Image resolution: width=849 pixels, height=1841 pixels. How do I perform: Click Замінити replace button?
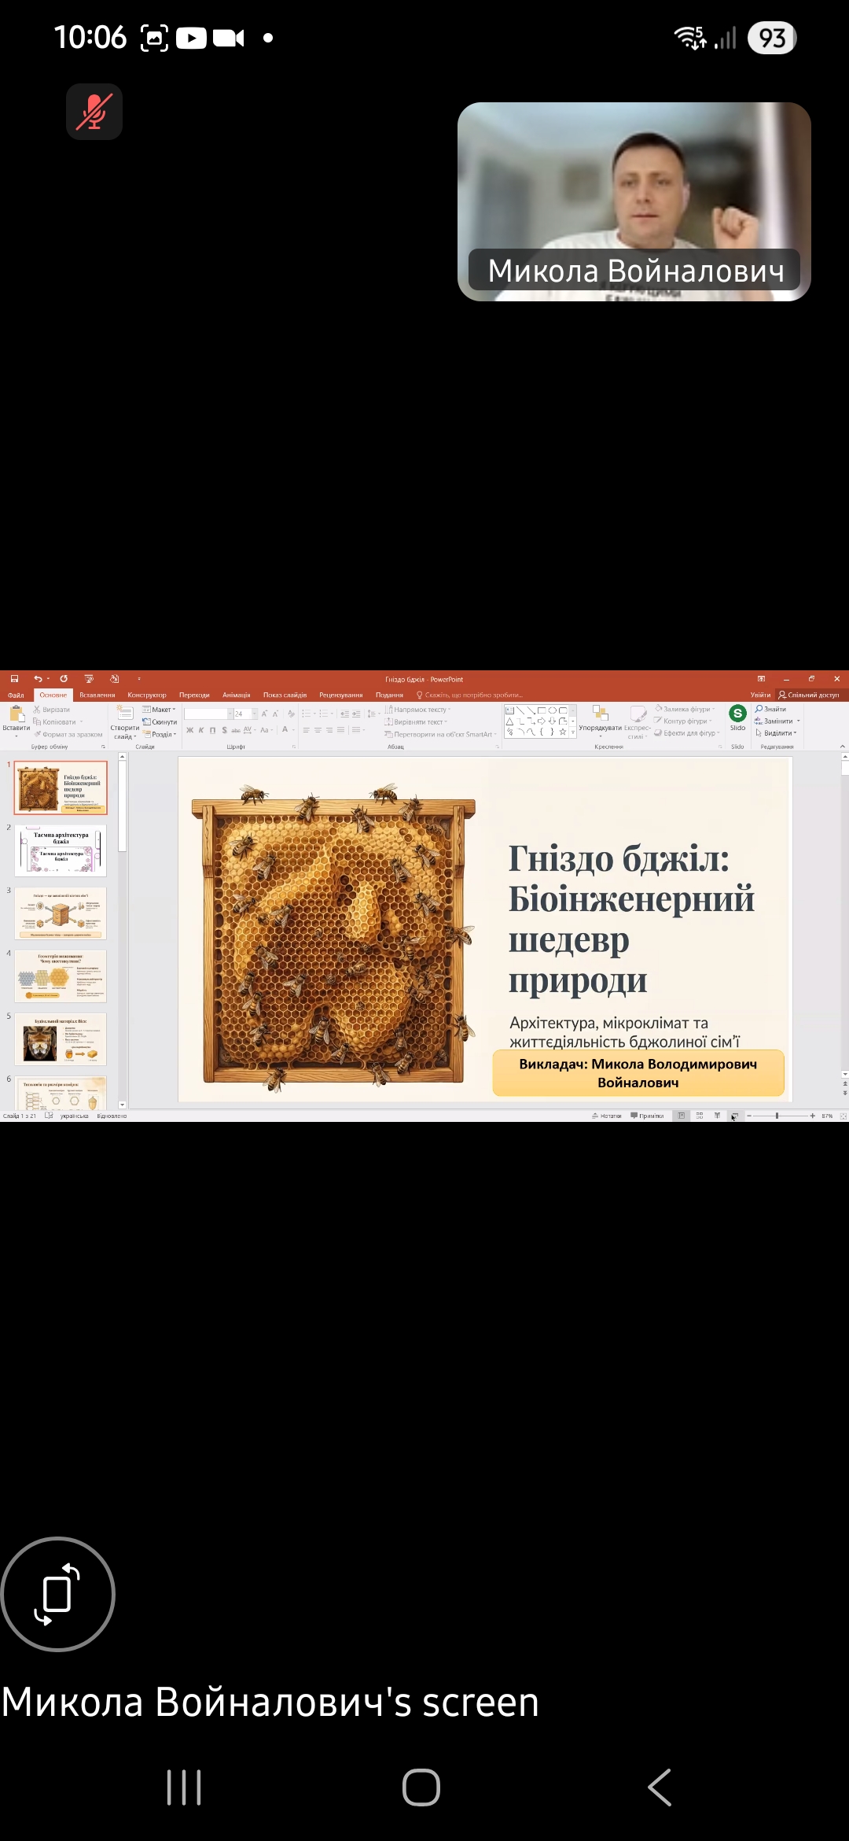(777, 721)
